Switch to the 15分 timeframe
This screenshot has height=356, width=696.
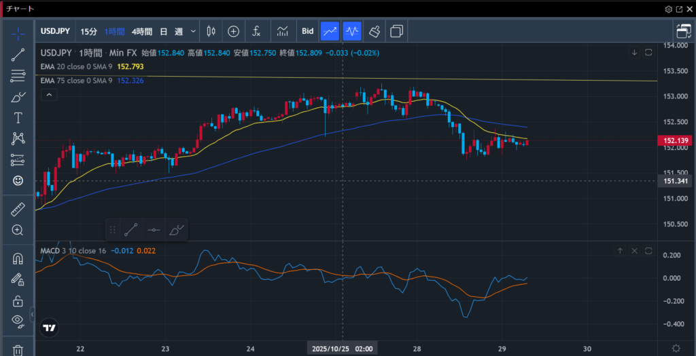coord(88,31)
